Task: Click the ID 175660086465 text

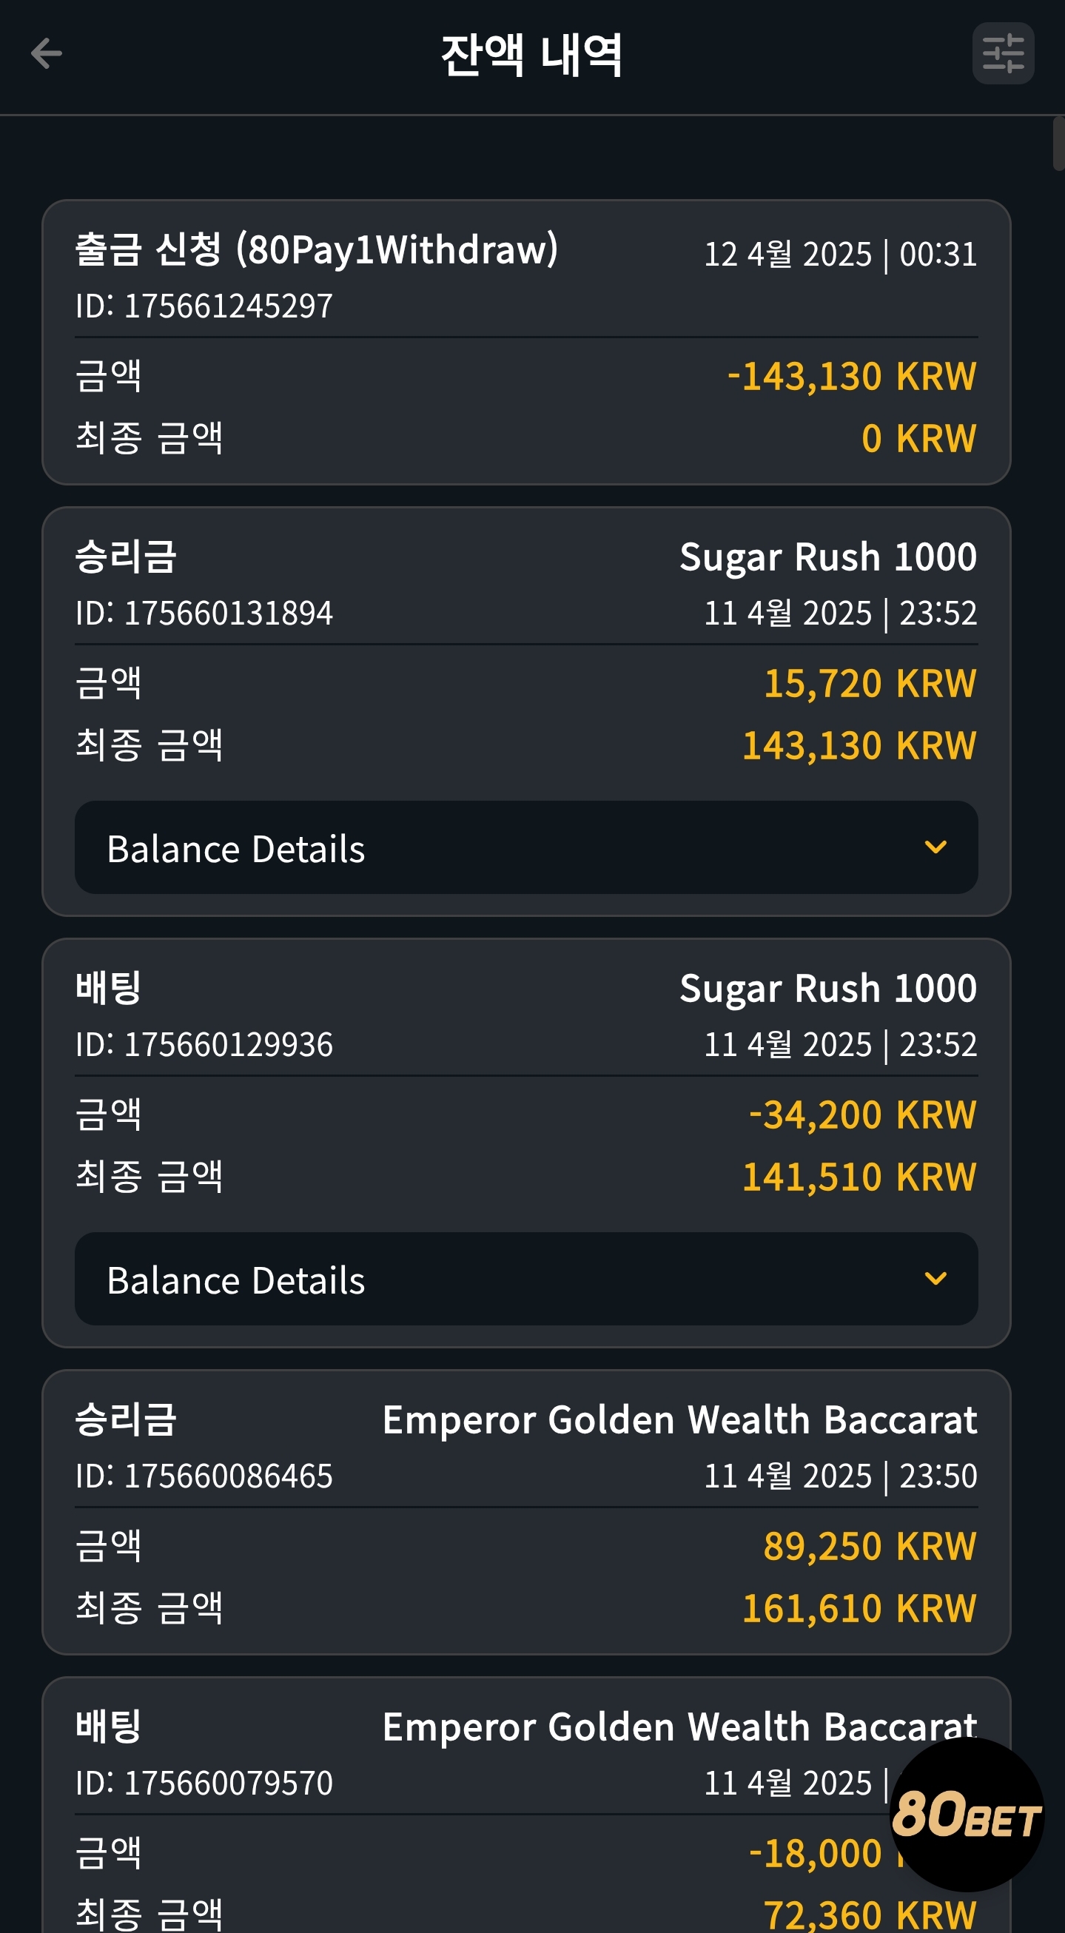Action: (204, 1476)
